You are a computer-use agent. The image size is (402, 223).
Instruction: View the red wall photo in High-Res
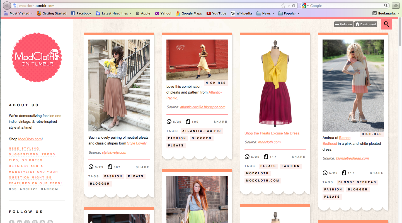(x=215, y=83)
